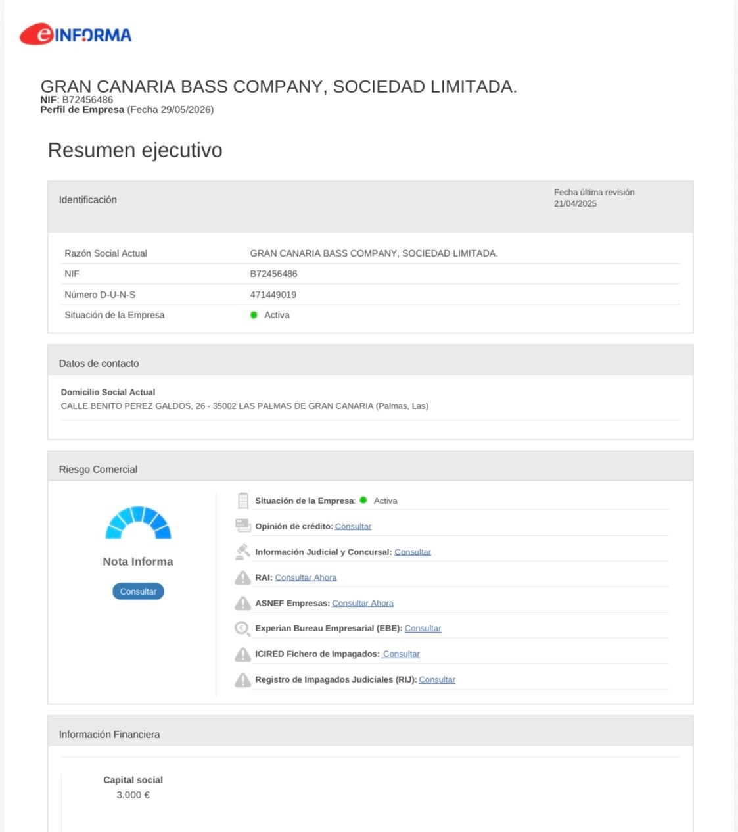This screenshot has width=738, height=832.
Task: Click the eInforma logo
Action: click(x=76, y=34)
